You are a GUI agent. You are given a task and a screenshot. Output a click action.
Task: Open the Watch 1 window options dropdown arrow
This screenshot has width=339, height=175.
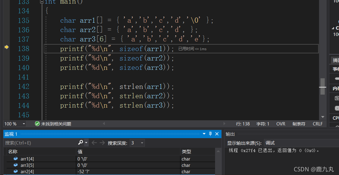[204, 134]
